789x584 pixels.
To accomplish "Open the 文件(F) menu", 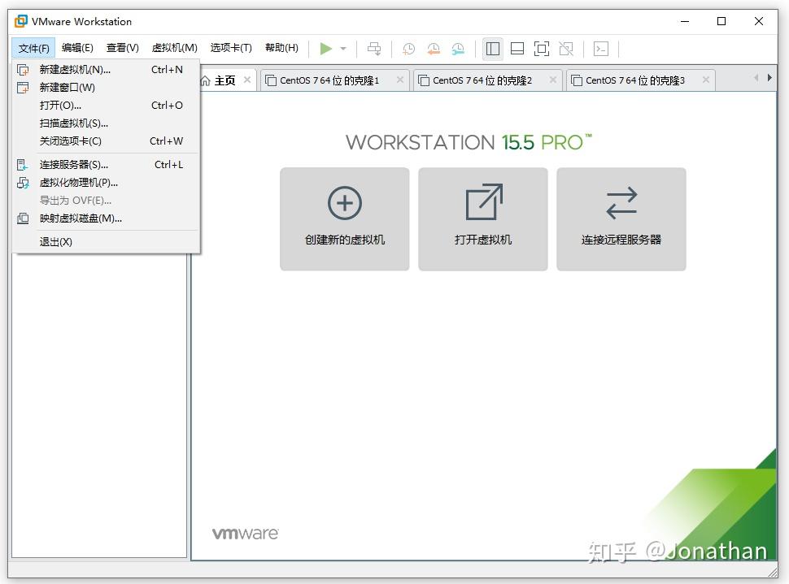I will click(x=33, y=48).
